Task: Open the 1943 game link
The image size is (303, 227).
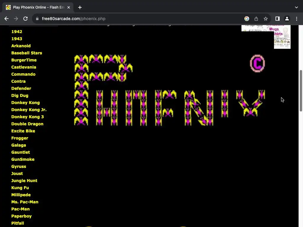Action: coord(17,39)
